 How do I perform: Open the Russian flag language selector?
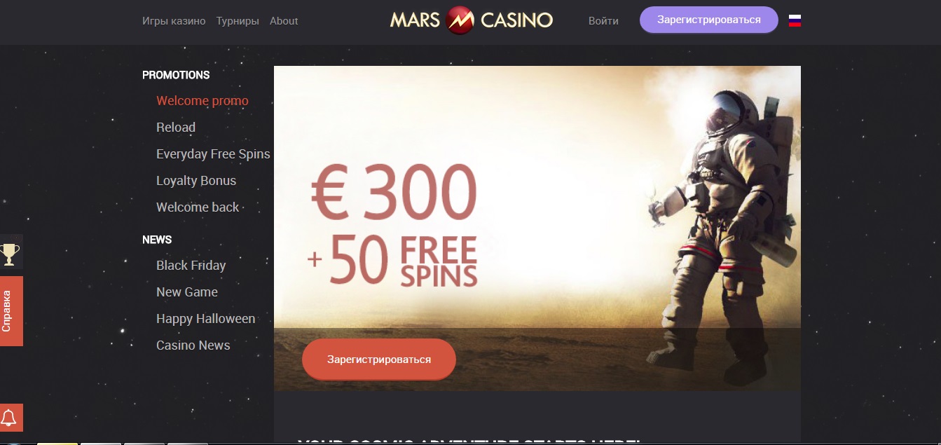pyautogui.click(x=795, y=20)
